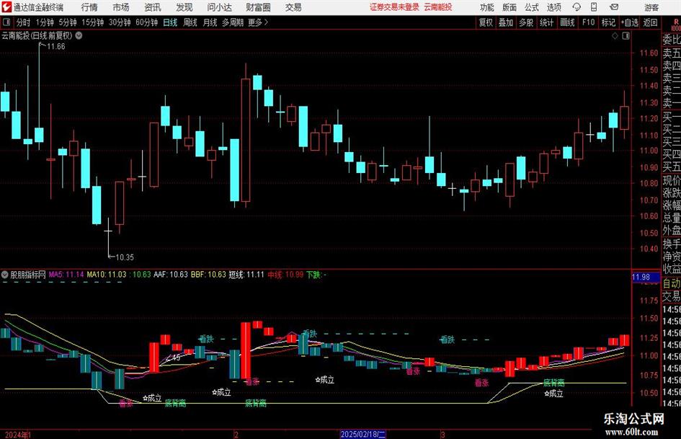The image size is (681, 439).
Task: Open the 功能 menu
Action: click(x=487, y=7)
